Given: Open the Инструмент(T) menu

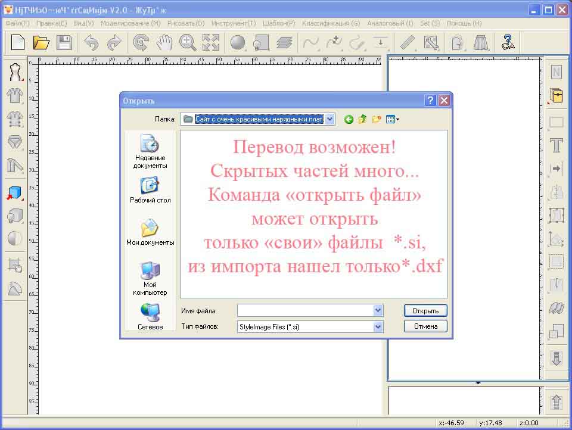Looking at the screenshot, I should pos(234,23).
